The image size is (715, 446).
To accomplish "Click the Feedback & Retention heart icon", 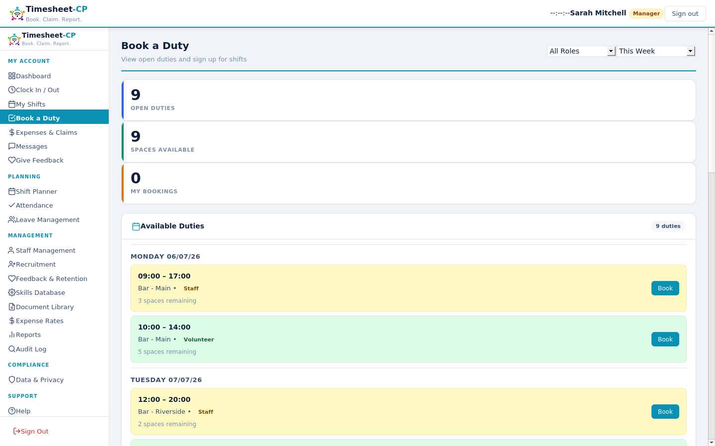I will point(12,279).
